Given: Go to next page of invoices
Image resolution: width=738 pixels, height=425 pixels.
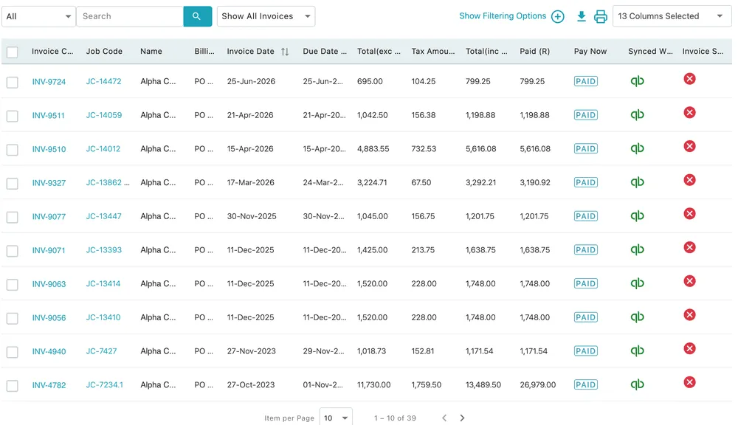Looking at the screenshot, I should pos(462,418).
